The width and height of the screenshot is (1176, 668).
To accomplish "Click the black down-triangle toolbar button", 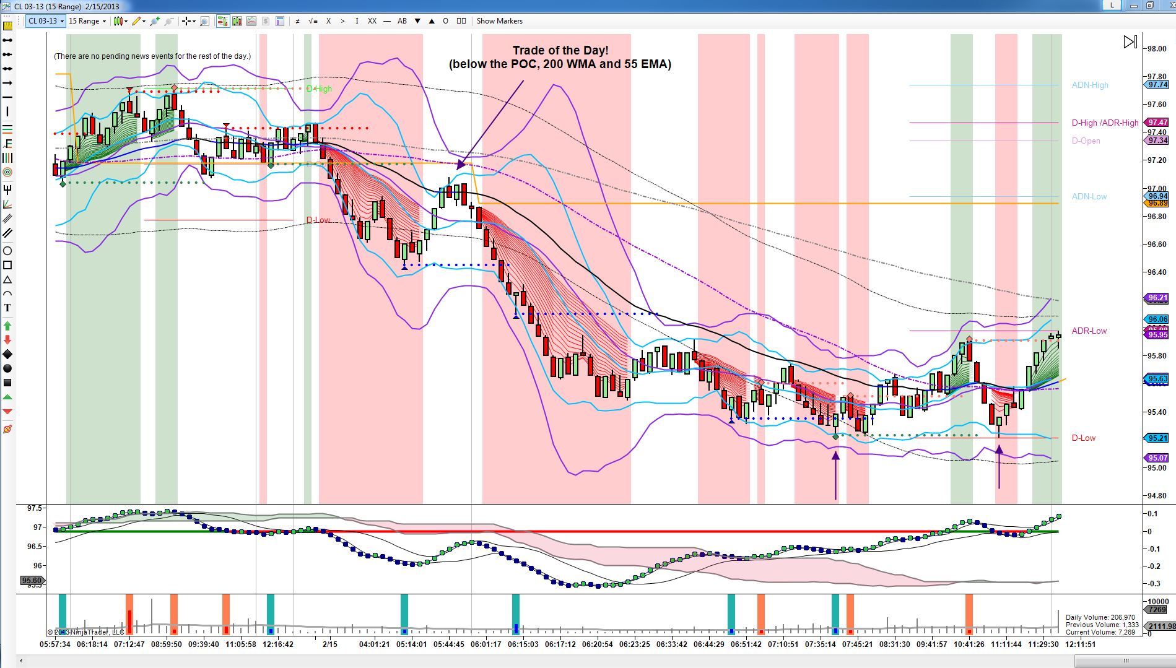I will point(417,21).
